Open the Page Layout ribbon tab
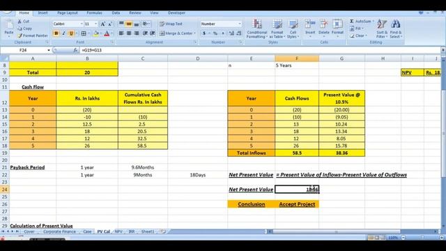This screenshot has width=446, height=251. (68, 13)
